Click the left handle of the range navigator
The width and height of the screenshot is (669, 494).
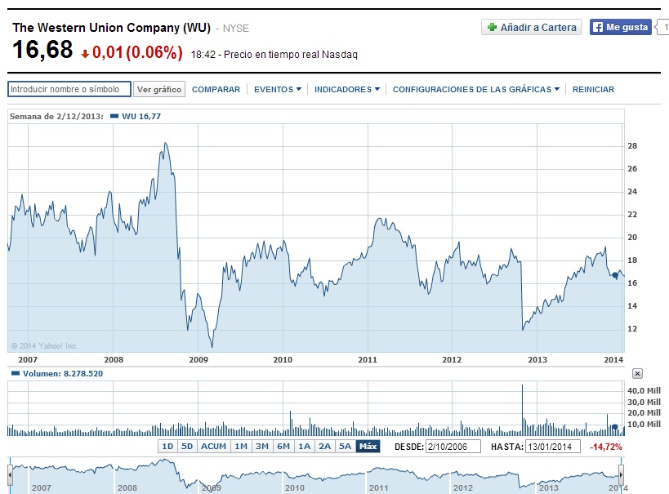click(x=10, y=476)
